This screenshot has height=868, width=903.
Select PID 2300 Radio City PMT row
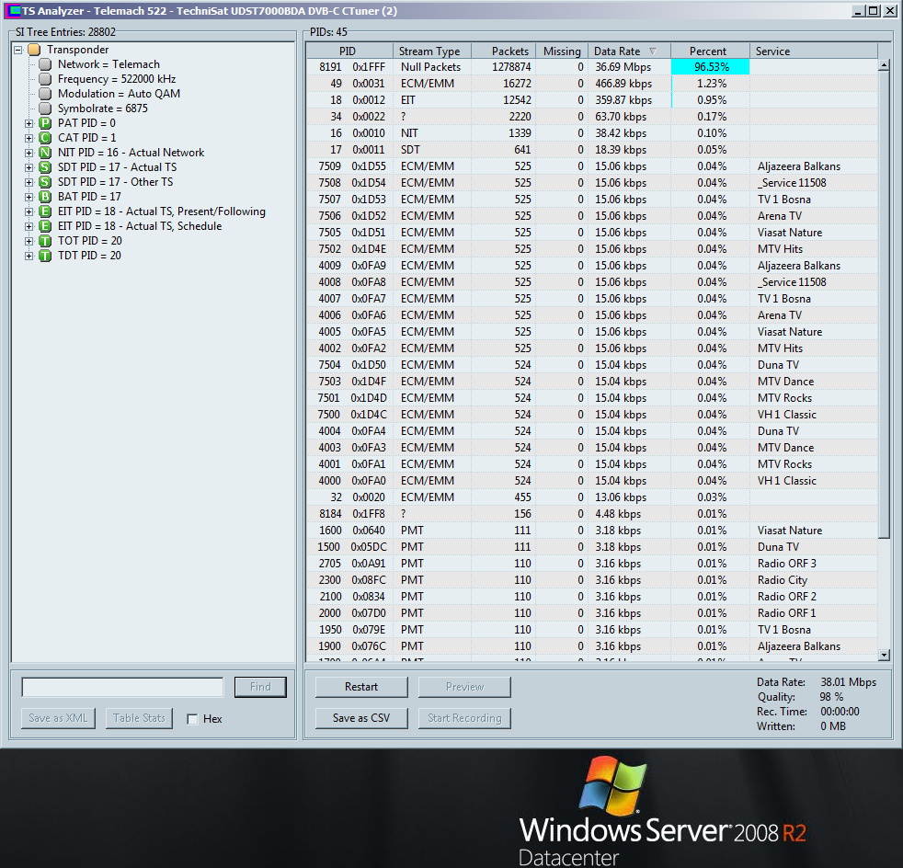coord(592,580)
